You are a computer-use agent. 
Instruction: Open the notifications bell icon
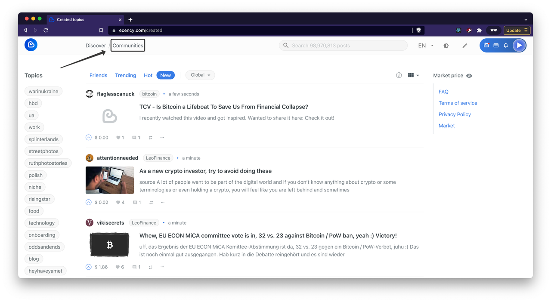click(505, 45)
